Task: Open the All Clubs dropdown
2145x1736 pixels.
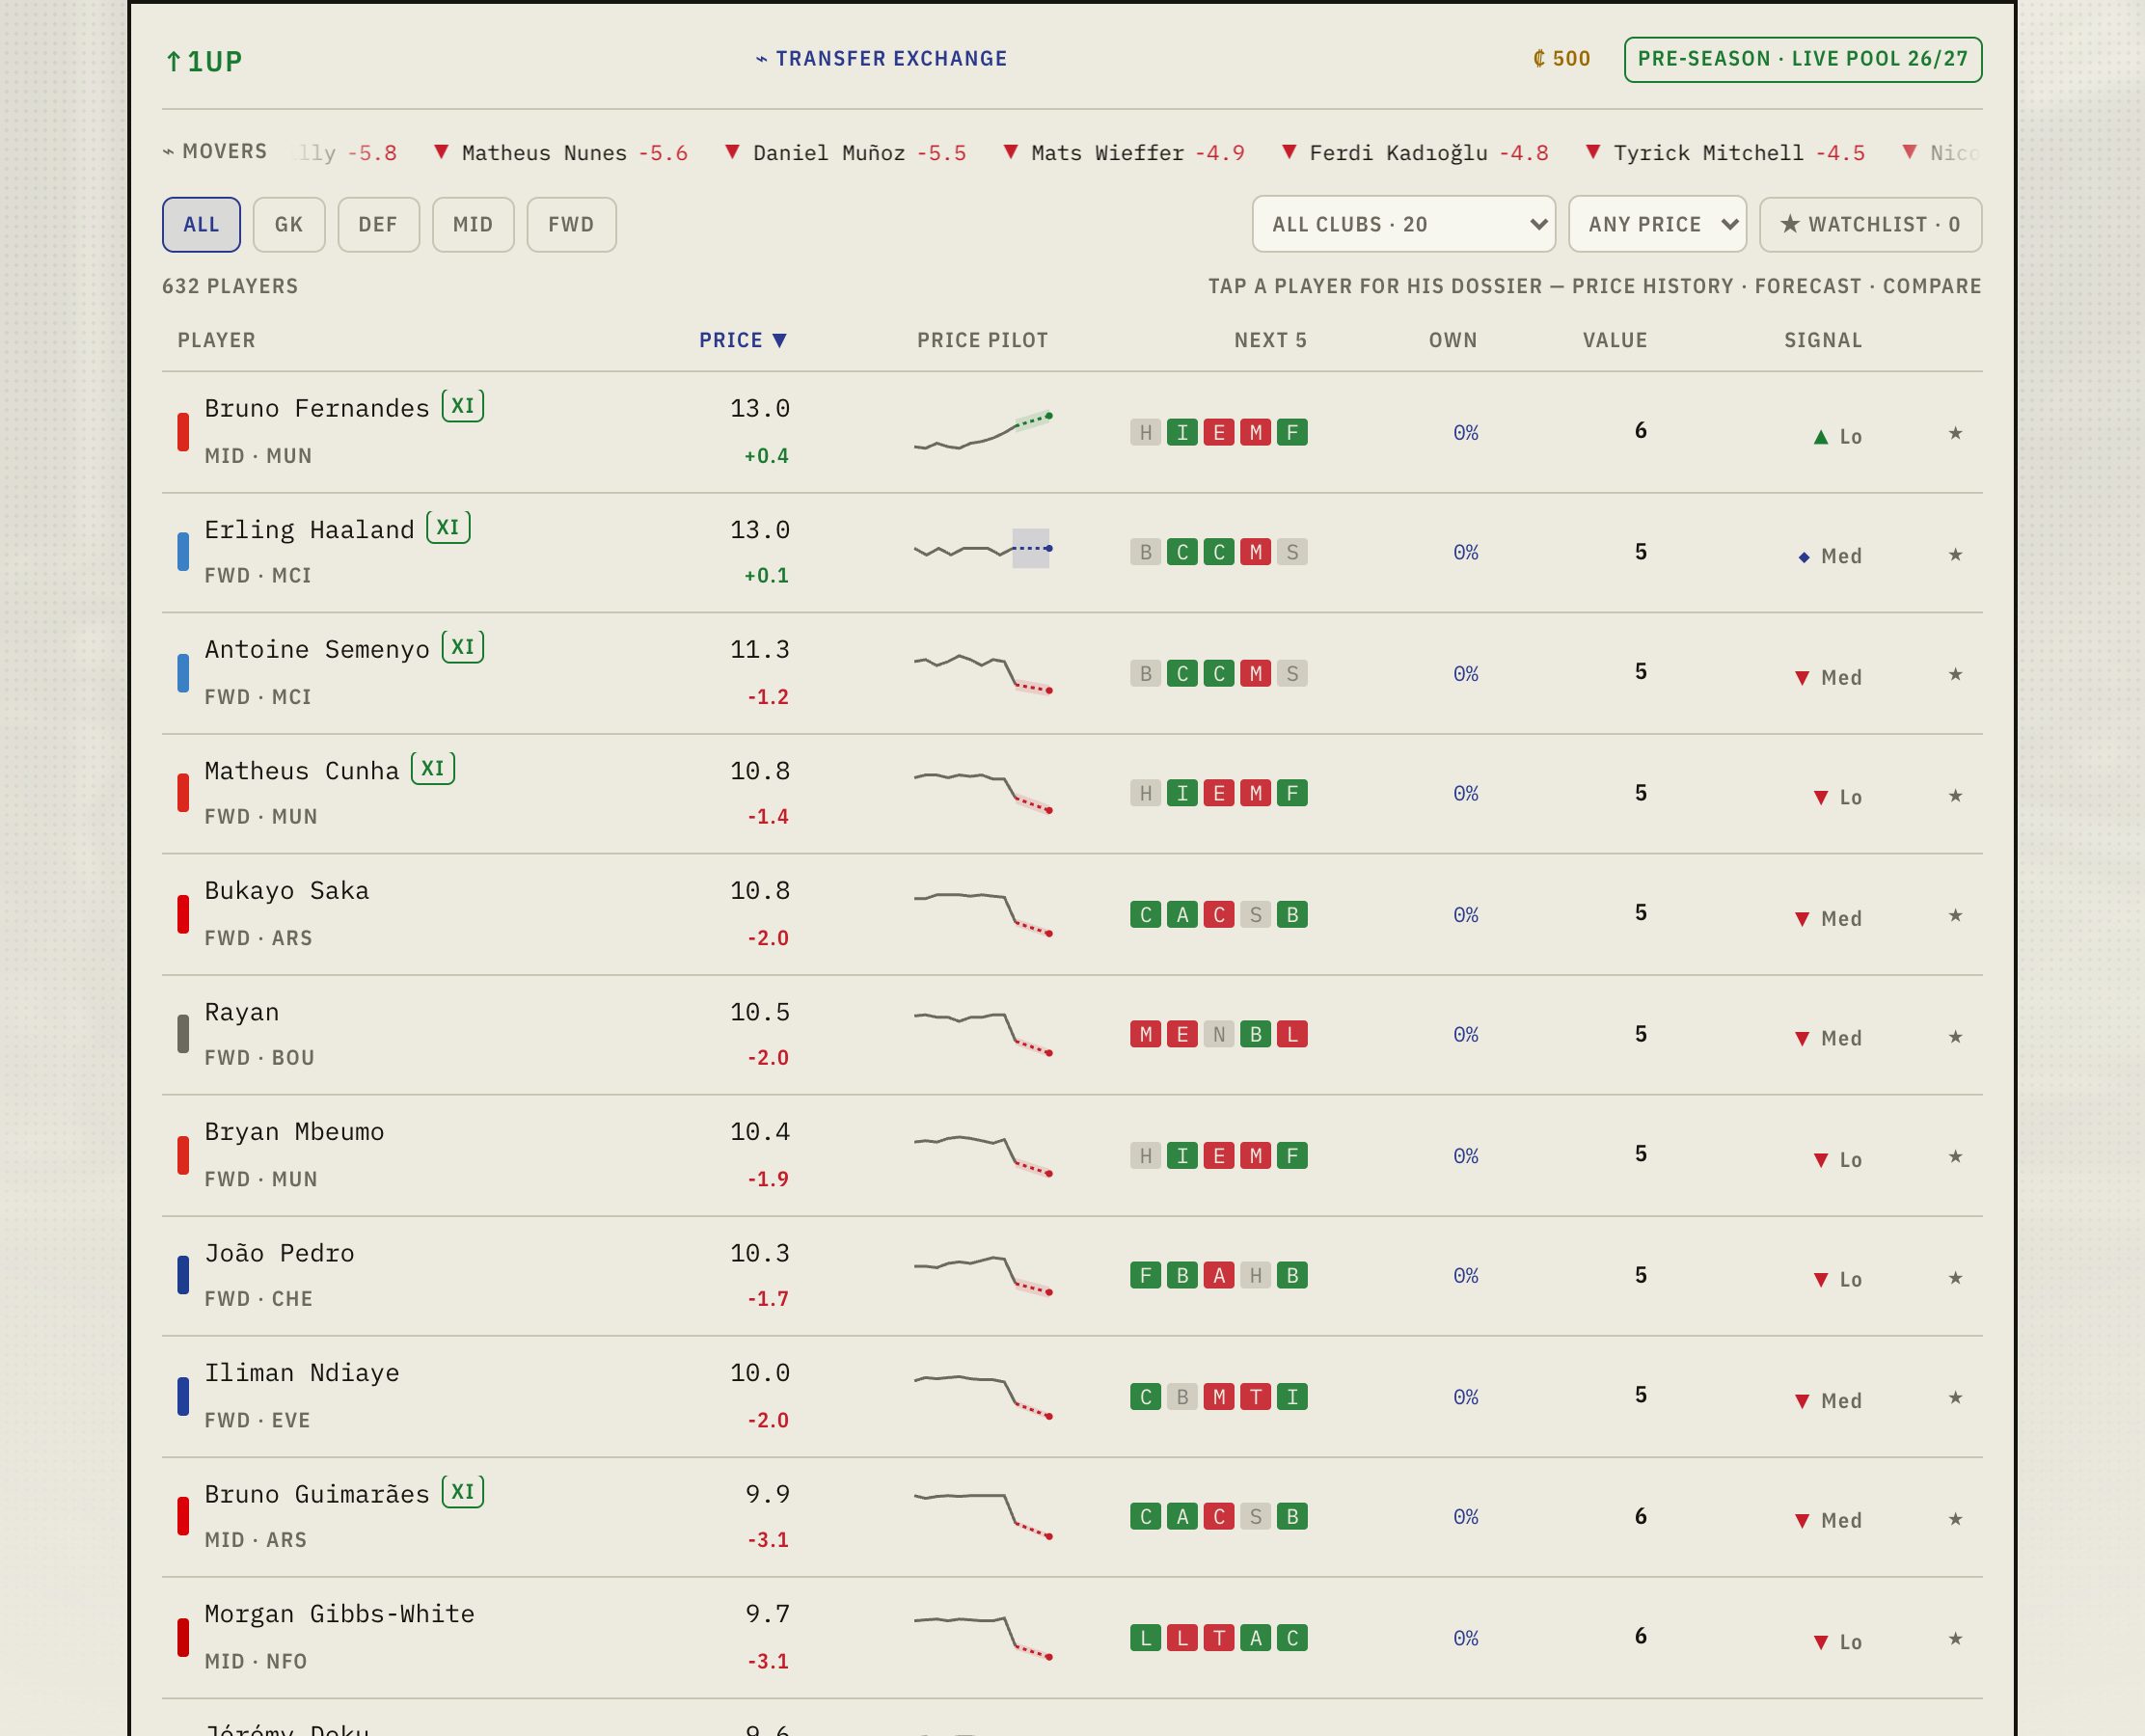Action: pos(1403,224)
